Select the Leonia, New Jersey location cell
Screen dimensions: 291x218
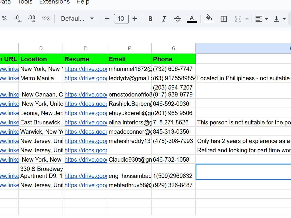coord(41,113)
